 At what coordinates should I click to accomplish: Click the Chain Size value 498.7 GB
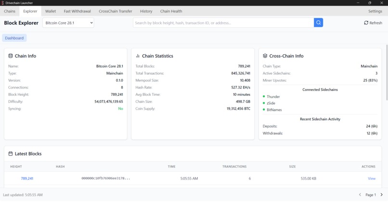pyautogui.click(x=243, y=102)
